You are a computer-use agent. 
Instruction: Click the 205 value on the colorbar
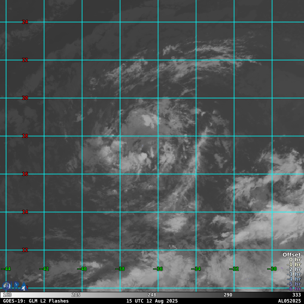tap(76, 295)
